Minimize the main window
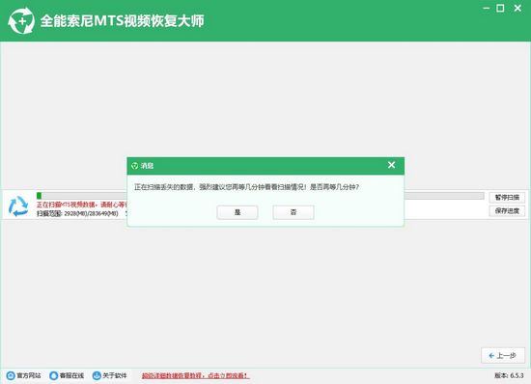The image size is (531, 384). tap(487, 8)
